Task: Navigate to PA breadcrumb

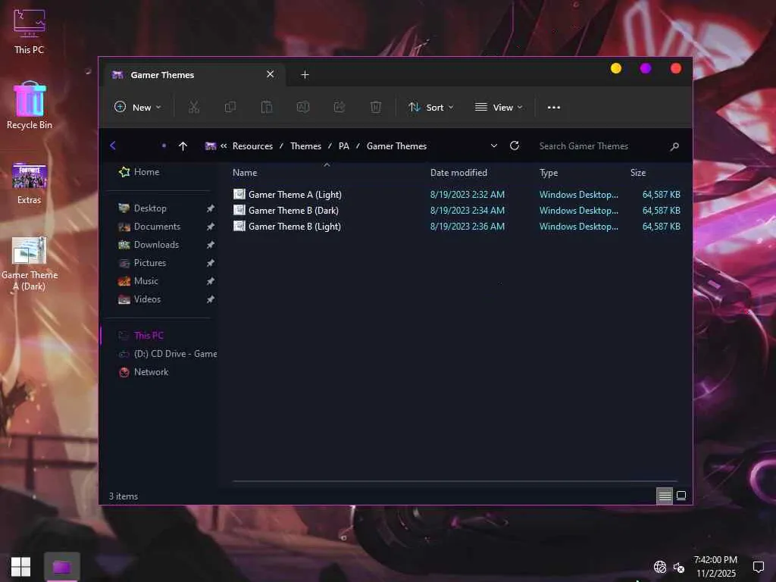Action: [x=344, y=146]
